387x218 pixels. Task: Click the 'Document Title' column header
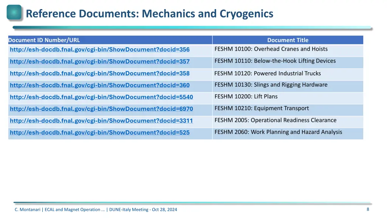pos(288,40)
